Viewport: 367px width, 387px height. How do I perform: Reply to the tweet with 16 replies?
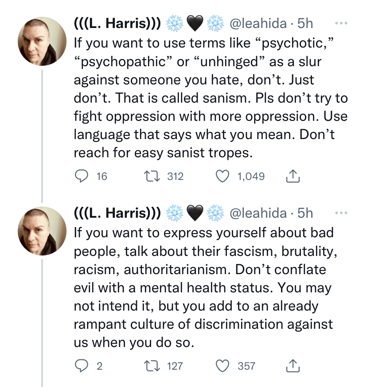coord(80,176)
